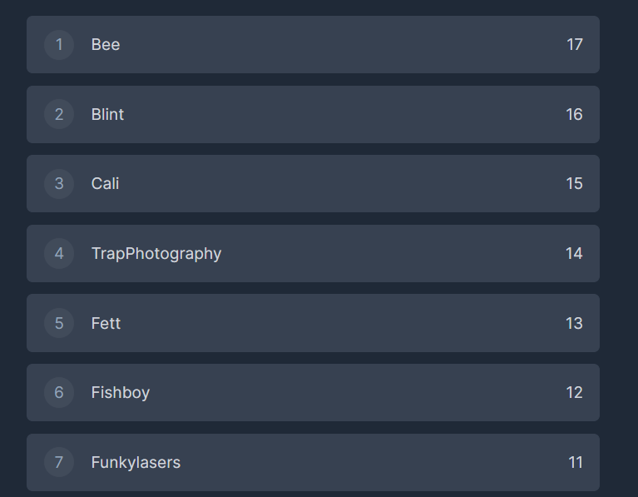
Task: Click Blint's score of 16
Action: point(575,114)
